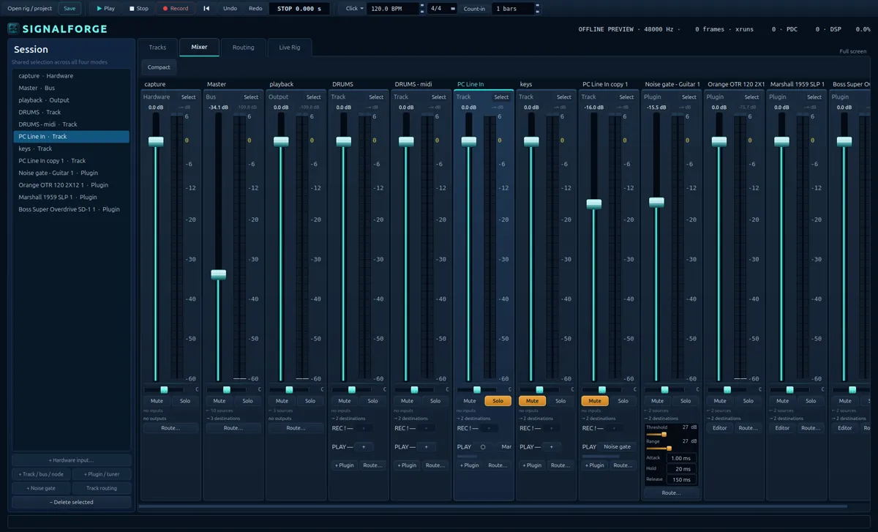
Task: Grab the Noise gate - Guitar 1 fader
Action: pos(656,202)
